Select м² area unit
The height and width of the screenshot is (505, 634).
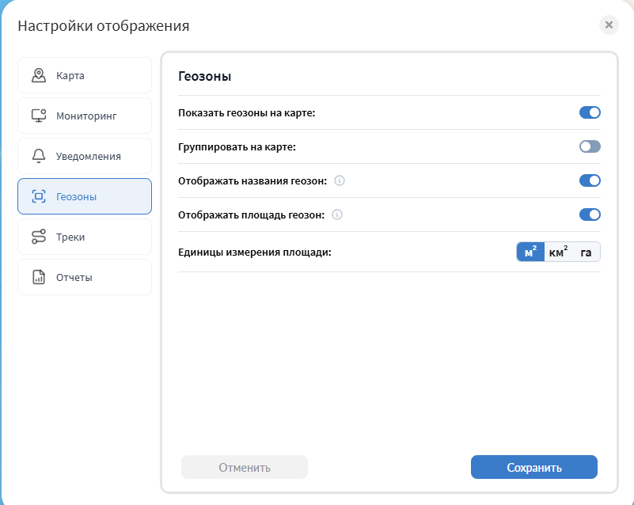coord(530,252)
